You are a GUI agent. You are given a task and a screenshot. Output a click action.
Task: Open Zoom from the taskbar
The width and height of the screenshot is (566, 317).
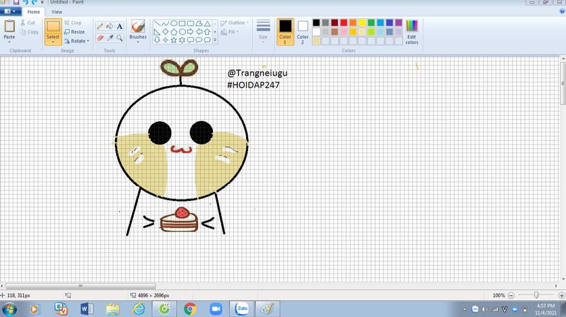coord(216,309)
